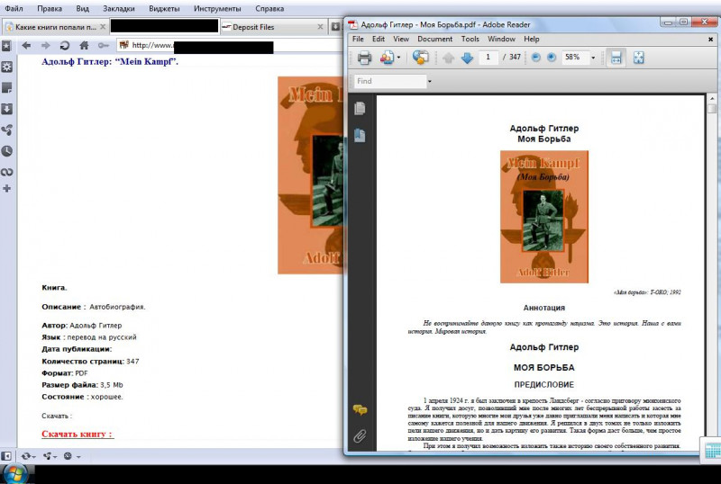Open the Window menu in Adobe Reader
Image resolution: width=721 pixels, height=484 pixels.
coord(501,39)
